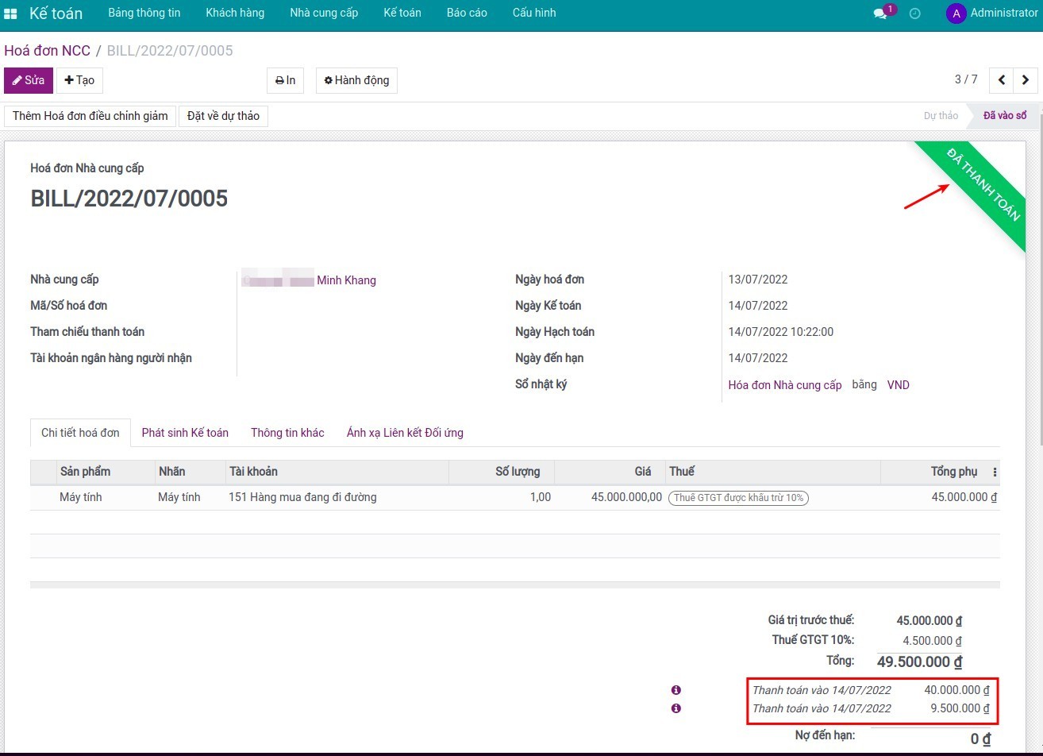The width and height of the screenshot is (1043, 756).
Task: Click invoice date 13/07/2022
Action: [758, 280]
